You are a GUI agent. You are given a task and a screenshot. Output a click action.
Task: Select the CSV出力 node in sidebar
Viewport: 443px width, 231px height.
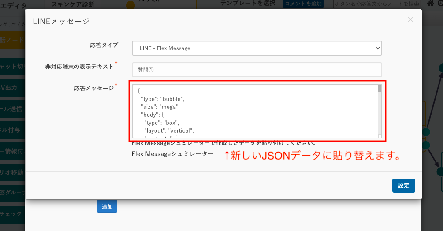12,88
